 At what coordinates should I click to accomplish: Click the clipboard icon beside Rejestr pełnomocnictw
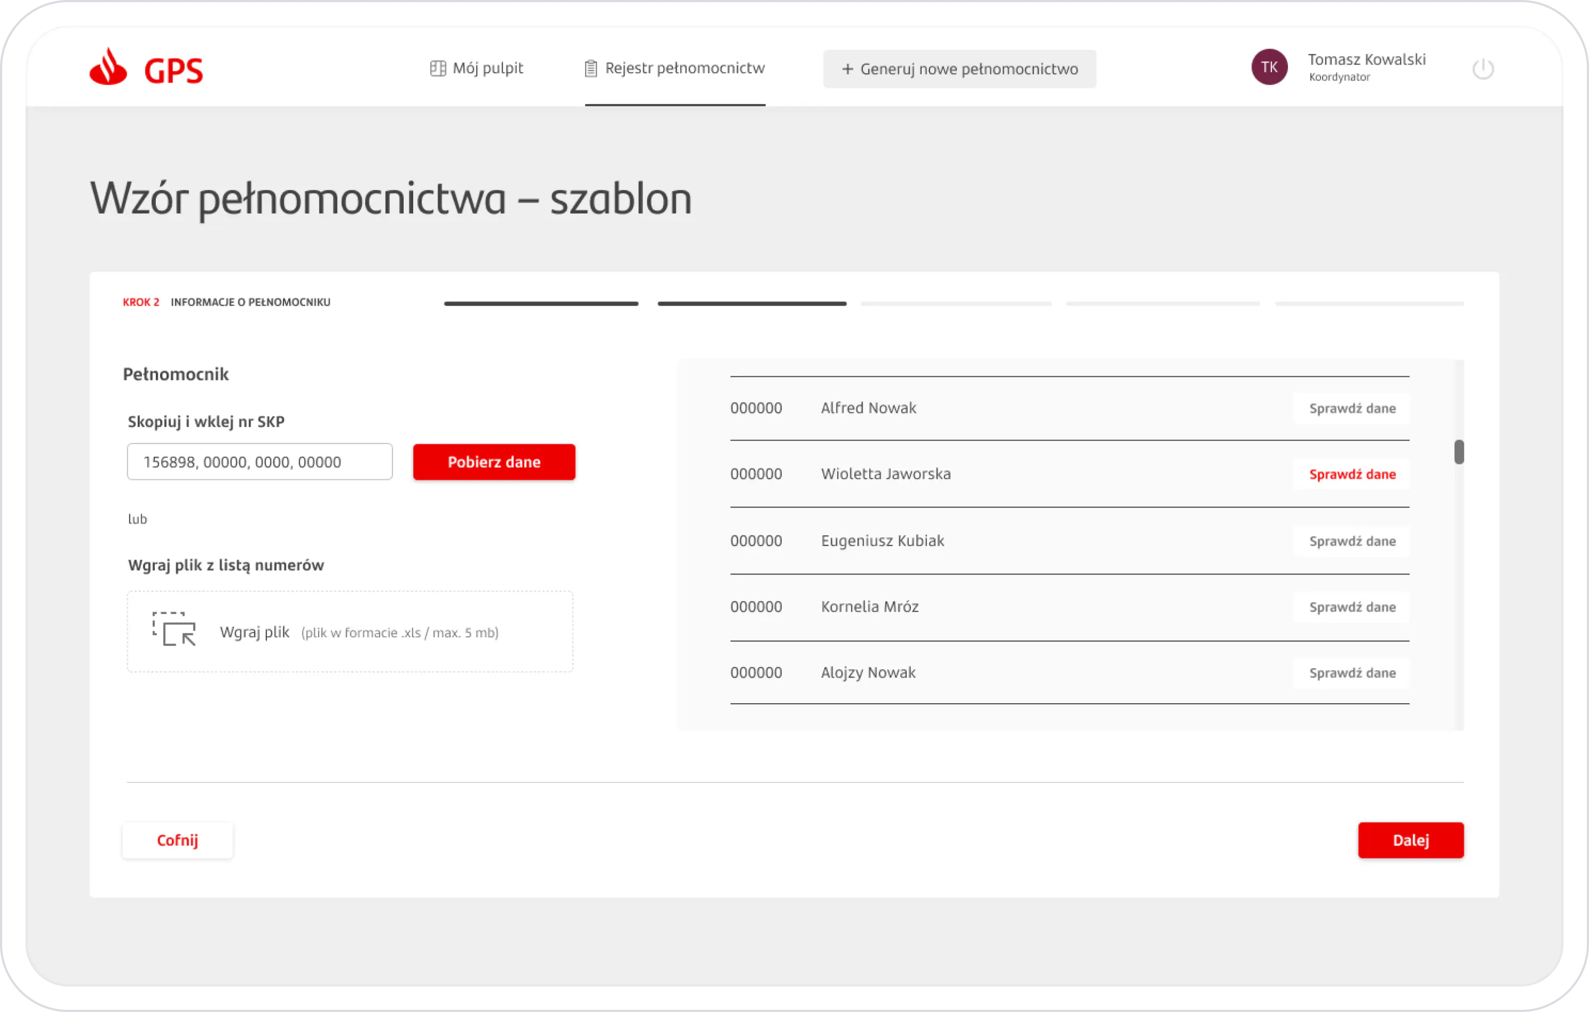[x=591, y=69]
